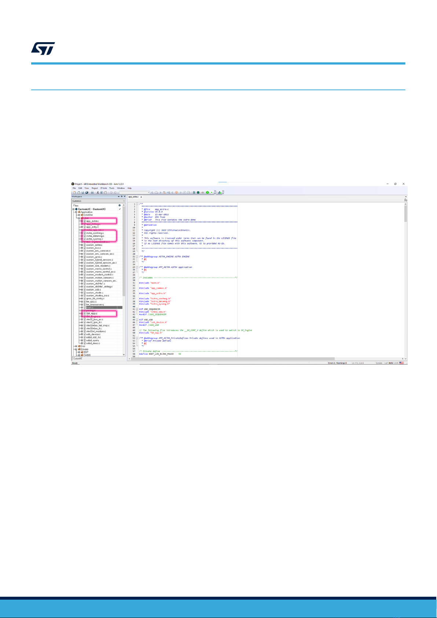The image size is (437, 618).
Task: Click the Print toolbar icon
Action: 92,192
